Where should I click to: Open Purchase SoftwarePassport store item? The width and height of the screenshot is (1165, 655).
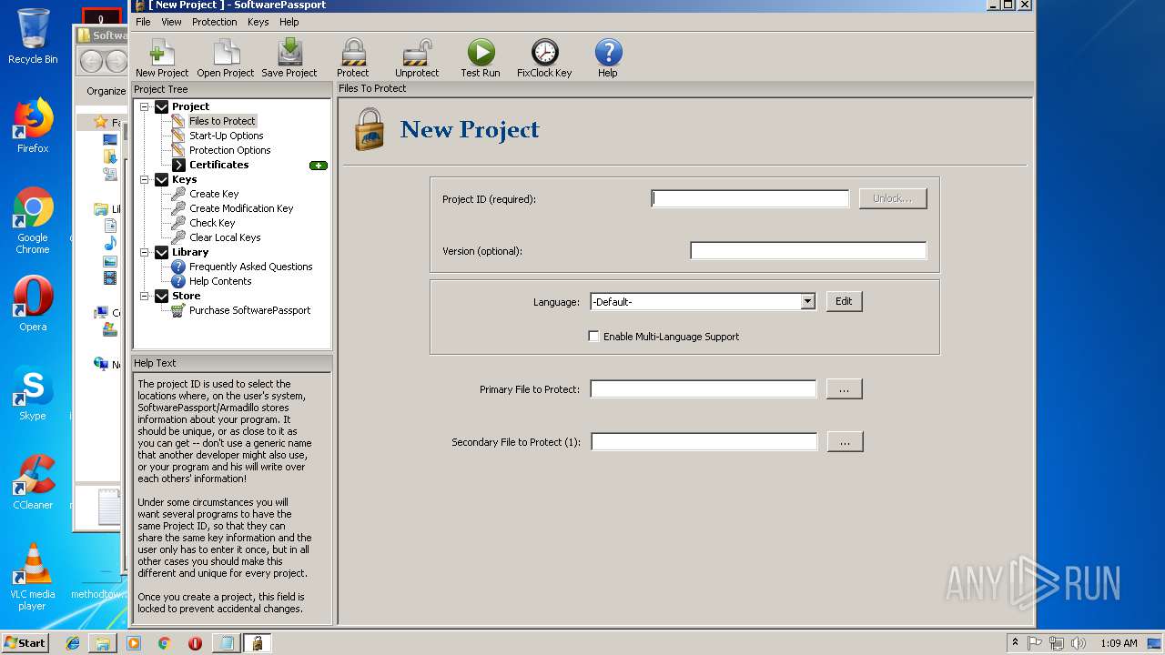(249, 310)
